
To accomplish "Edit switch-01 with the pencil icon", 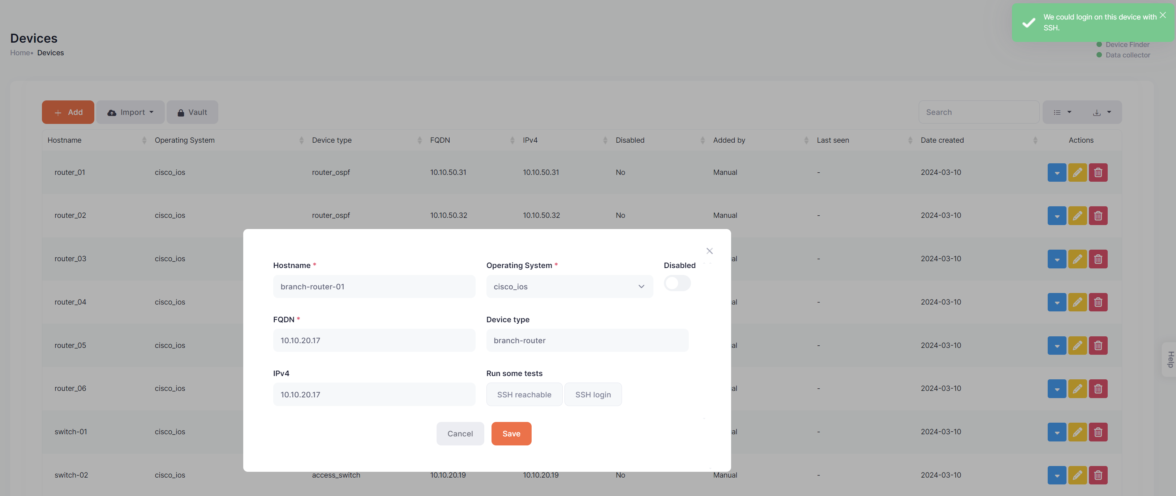I will click(x=1077, y=432).
